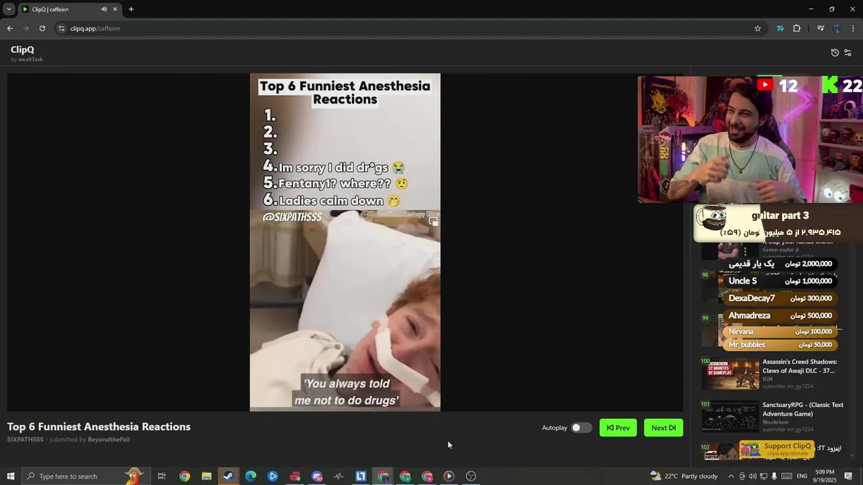
Task: Close the ClipQ | caffeinn tab
Action: pos(115,9)
